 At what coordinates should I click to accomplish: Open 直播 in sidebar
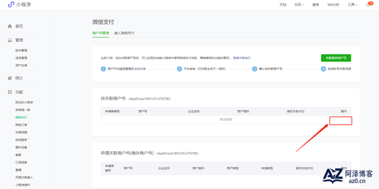point(19,170)
